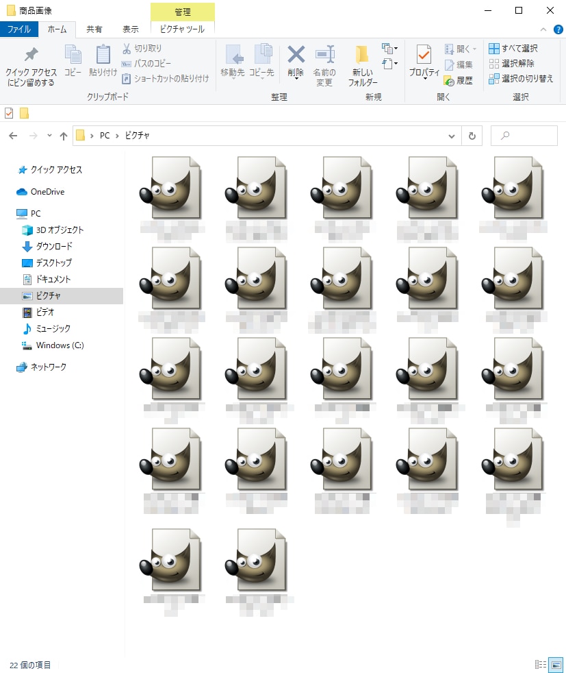Screen dimensions: 566x673
Task: Select OneDrive in the navigation pane
Action: [x=40, y=192]
